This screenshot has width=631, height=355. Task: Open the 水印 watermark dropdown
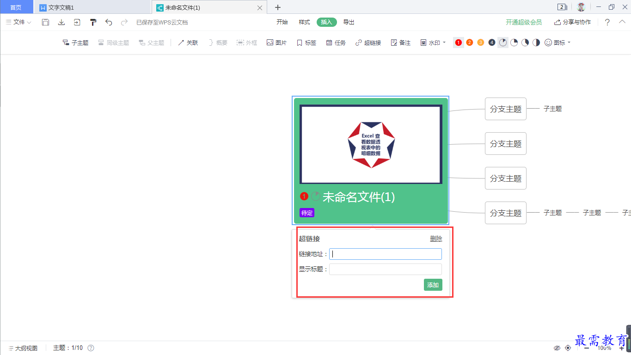point(433,43)
